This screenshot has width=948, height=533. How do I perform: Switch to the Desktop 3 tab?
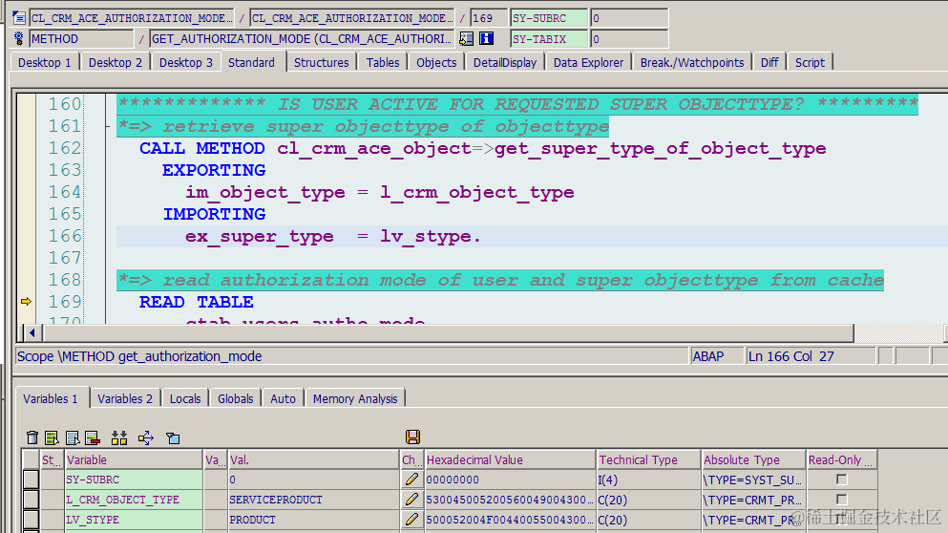[186, 62]
